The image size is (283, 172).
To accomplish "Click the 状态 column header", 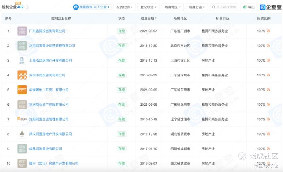I will [121, 18].
